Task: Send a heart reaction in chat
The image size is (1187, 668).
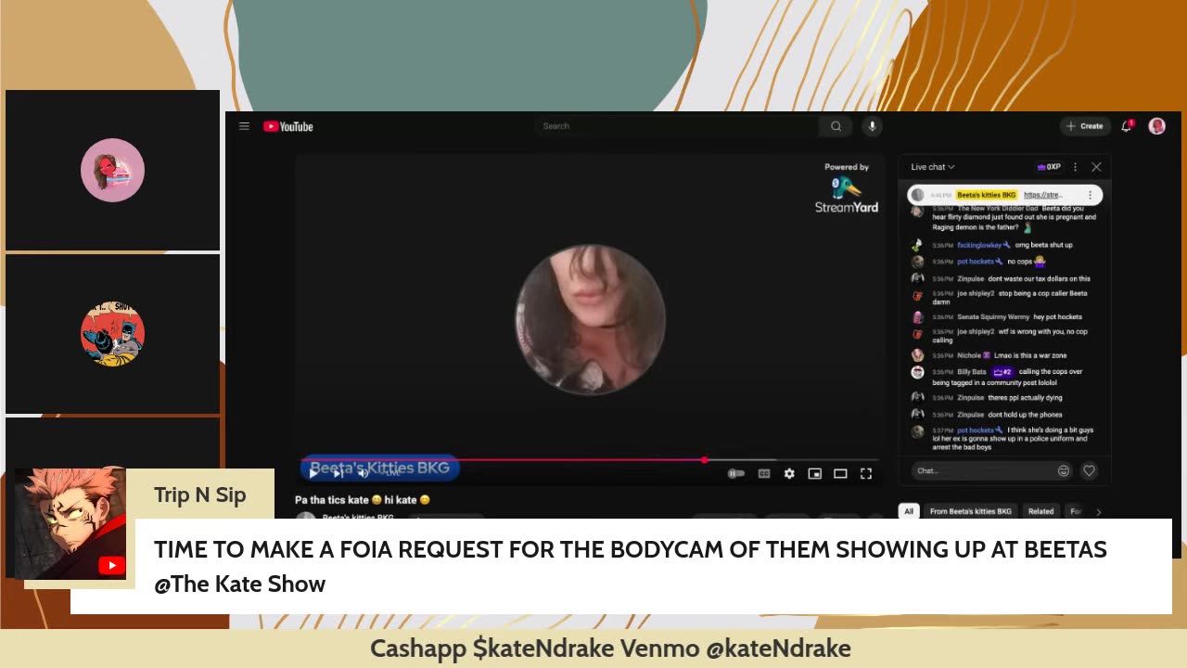Action: (x=1090, y=470)
